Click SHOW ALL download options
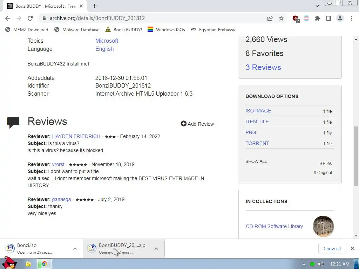The image size is (359, 269). coord(256,161)
